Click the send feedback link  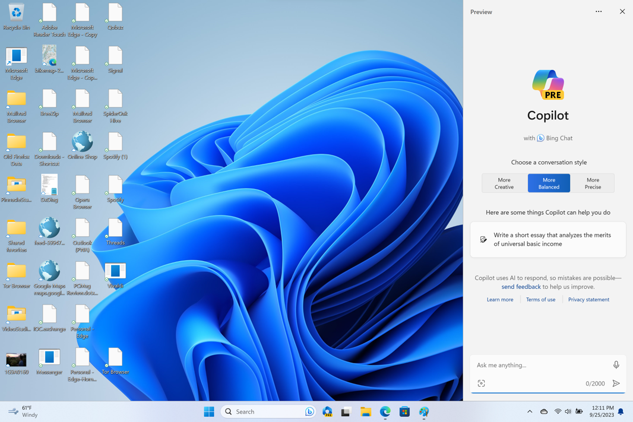point(521,287)
